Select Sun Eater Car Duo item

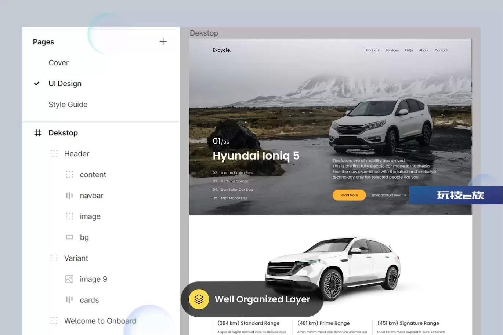(x=237, y=190)
